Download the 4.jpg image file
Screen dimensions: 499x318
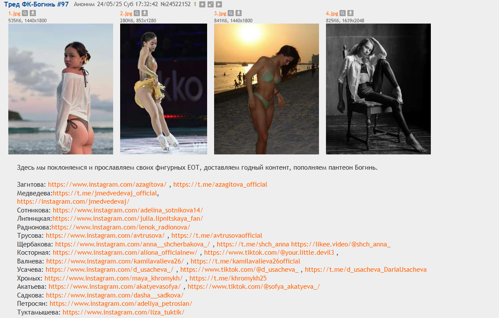(x=350, y=14)
